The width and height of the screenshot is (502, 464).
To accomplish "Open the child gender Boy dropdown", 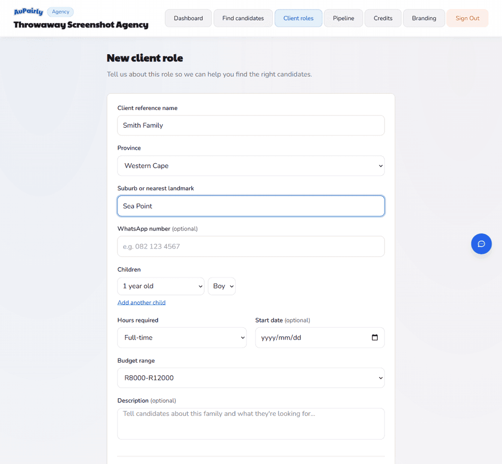I will [221, 286].
